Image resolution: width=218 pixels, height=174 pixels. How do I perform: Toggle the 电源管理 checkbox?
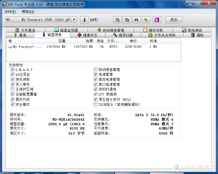click(96, 74)
